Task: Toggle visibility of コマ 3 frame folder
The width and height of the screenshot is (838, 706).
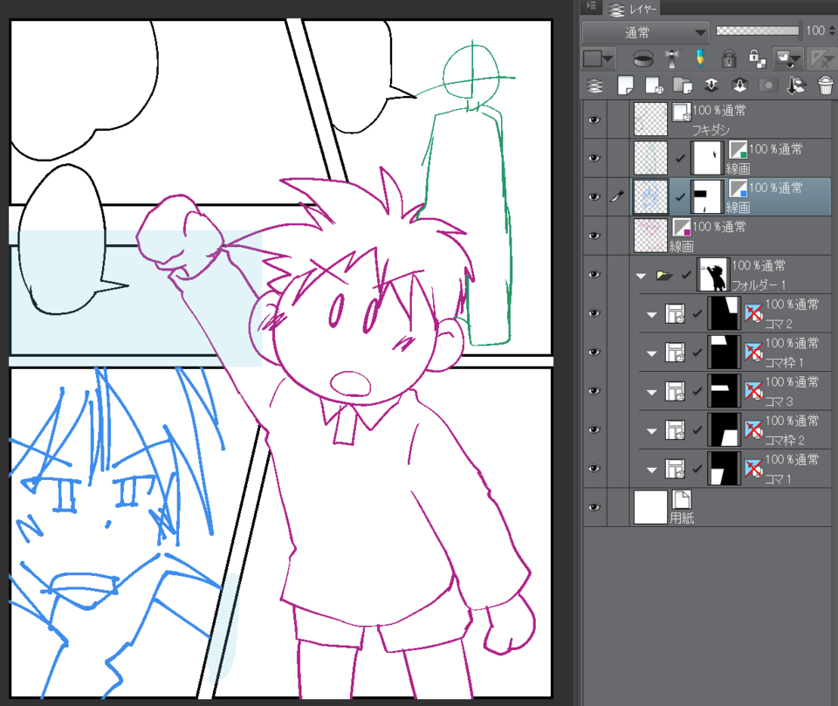Action: point(594,391)
